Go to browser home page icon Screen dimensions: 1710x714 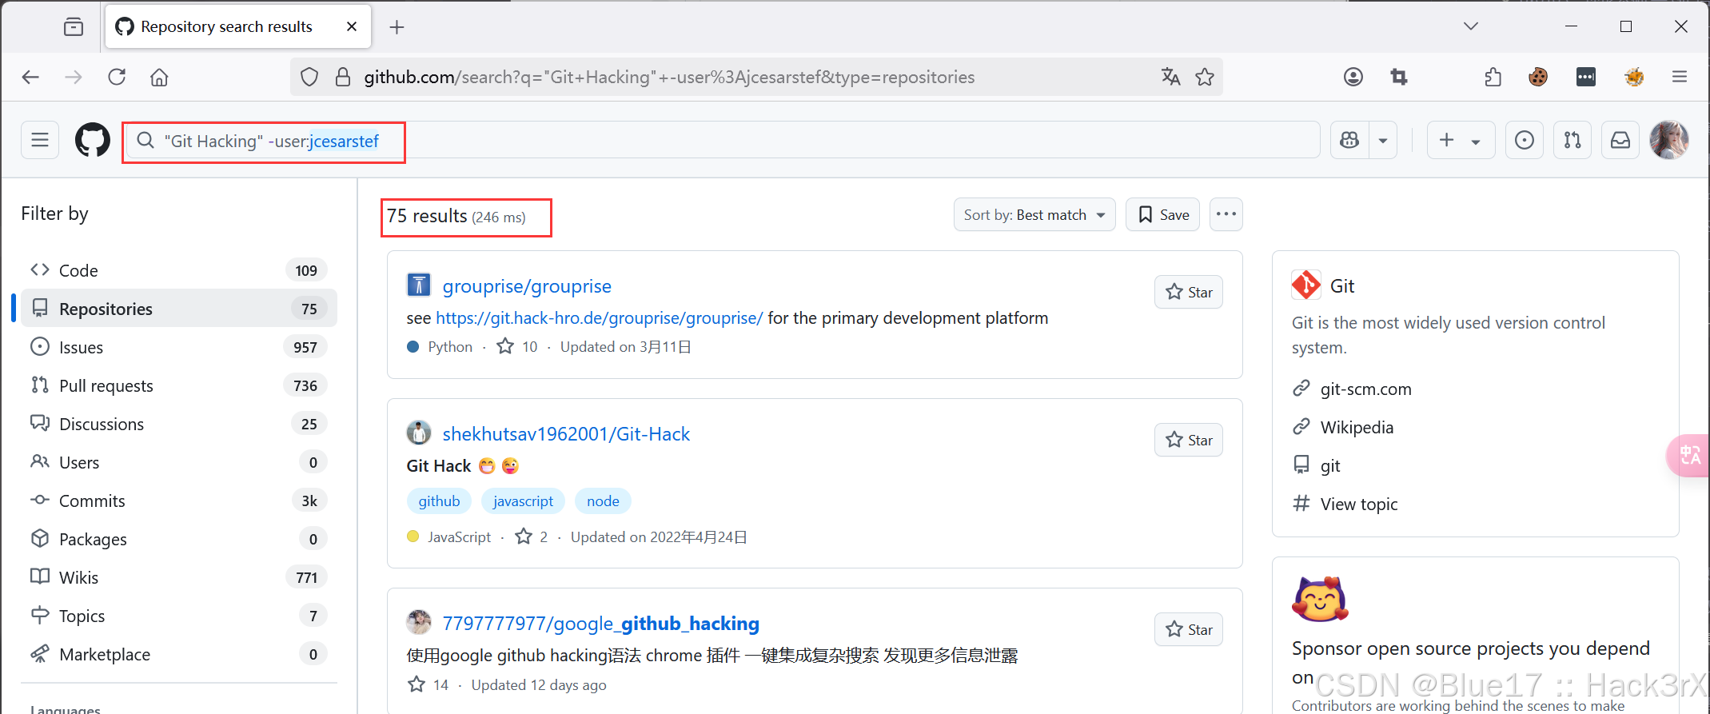tap(159, 77)
